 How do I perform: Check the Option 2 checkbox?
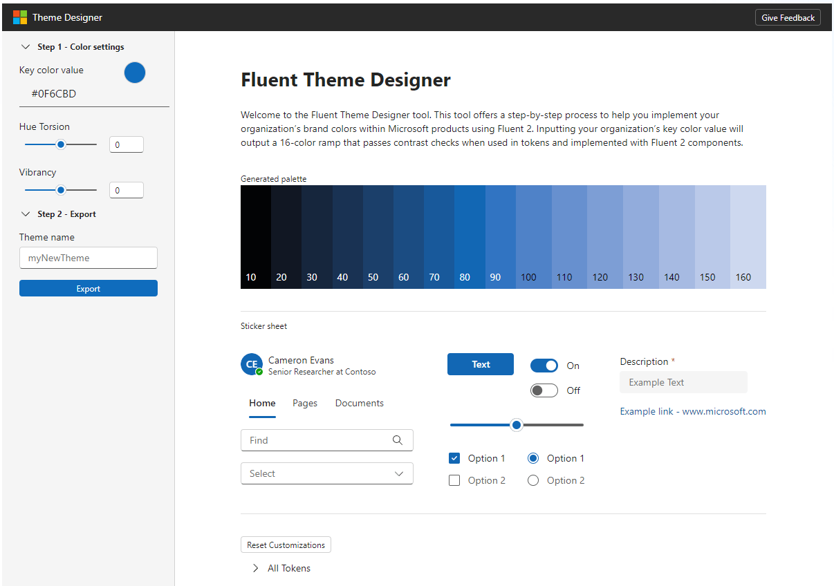(454, 480)
